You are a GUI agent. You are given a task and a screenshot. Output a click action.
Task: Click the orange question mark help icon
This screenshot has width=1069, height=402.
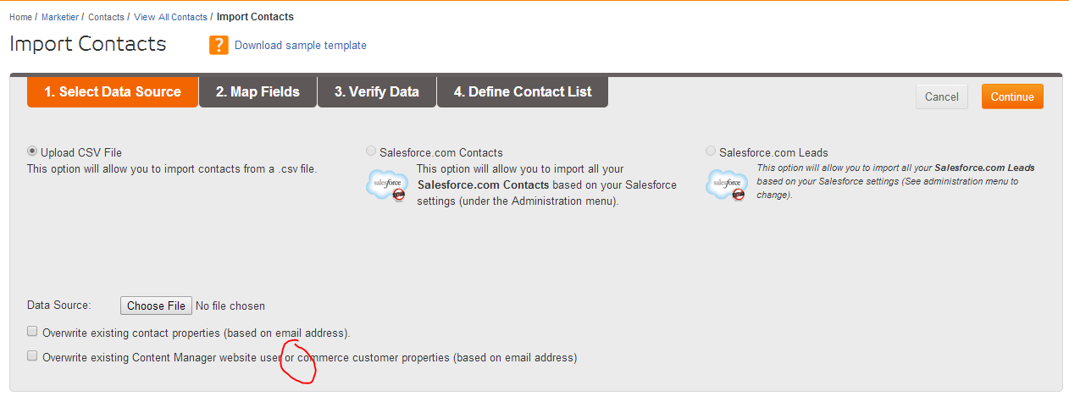point(219,45)
